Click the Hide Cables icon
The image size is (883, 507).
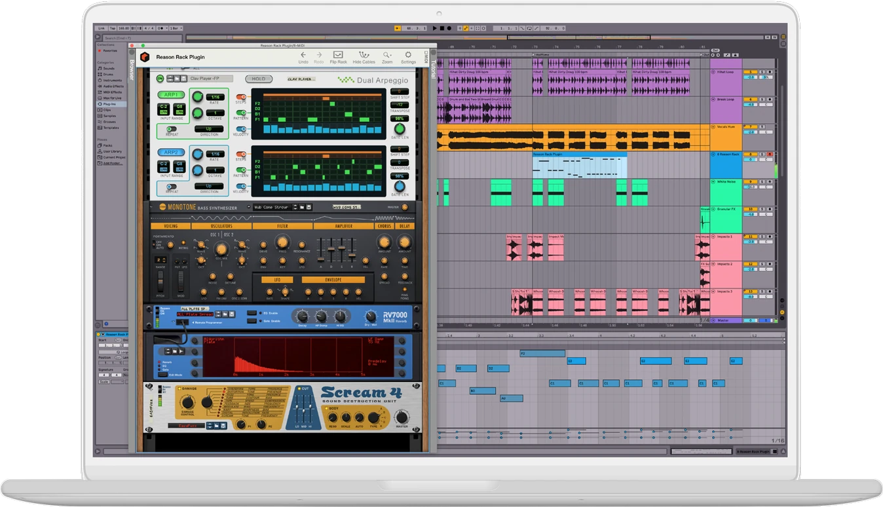[364, 54]
